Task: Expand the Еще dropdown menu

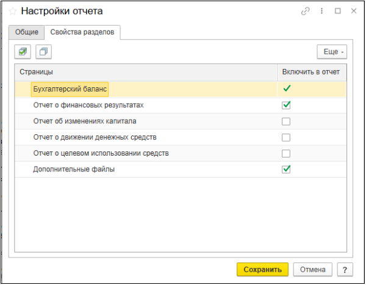Action: (x=332, y=52)
